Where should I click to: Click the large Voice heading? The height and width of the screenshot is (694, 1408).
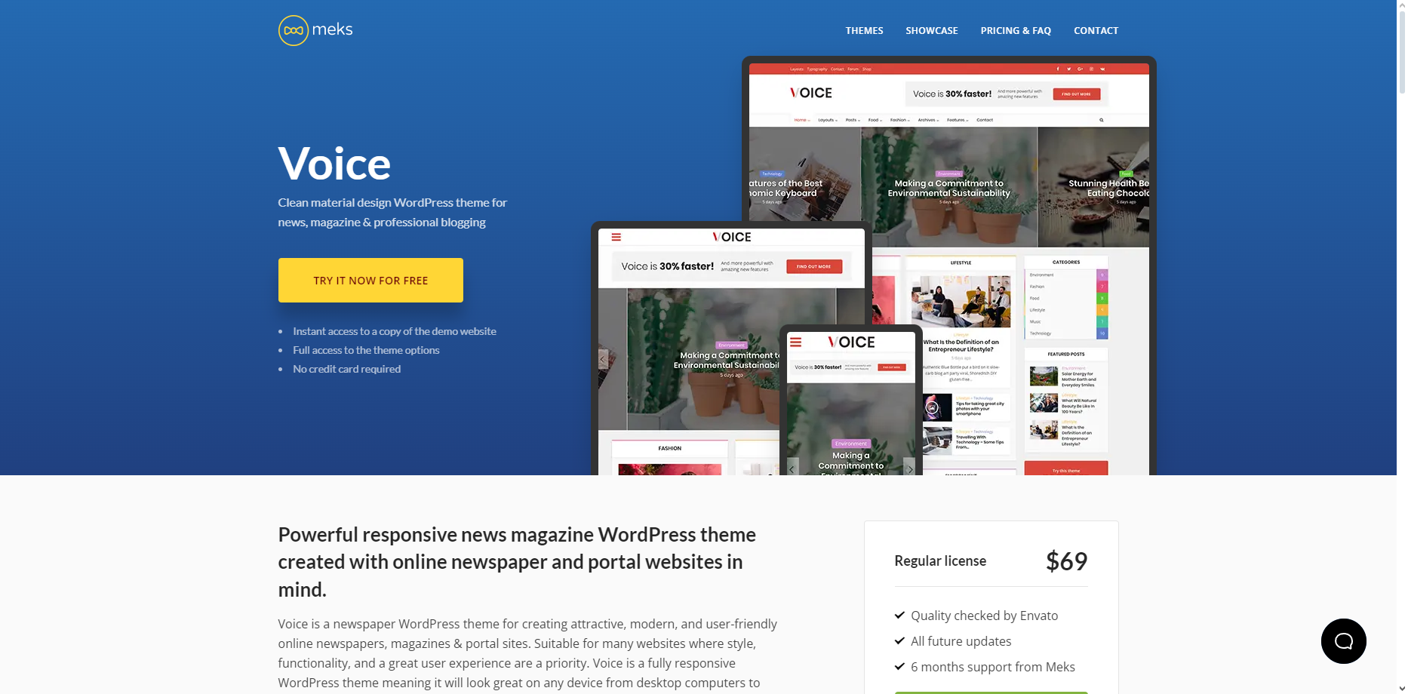(334, 163)
